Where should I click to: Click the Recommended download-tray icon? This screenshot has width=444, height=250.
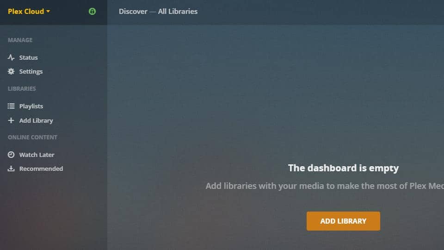(x=11, y=169)
